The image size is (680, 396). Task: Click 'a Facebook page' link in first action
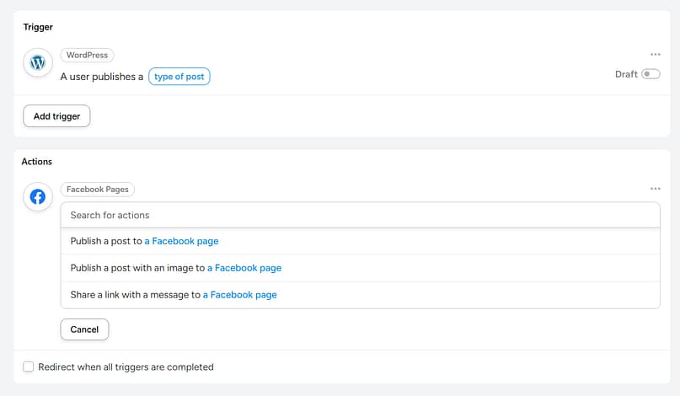(x=181, y=241)
